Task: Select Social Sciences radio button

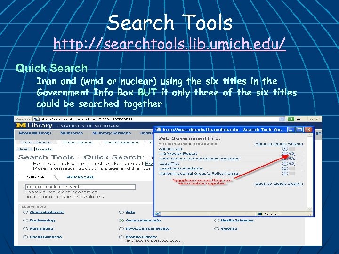Action: pyautogui.click(x=25, y=237)
